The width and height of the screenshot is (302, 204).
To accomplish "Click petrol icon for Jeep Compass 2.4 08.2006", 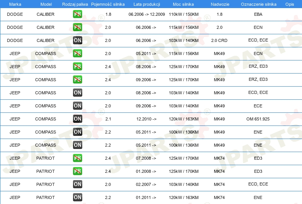I will [x=77, y=67].
